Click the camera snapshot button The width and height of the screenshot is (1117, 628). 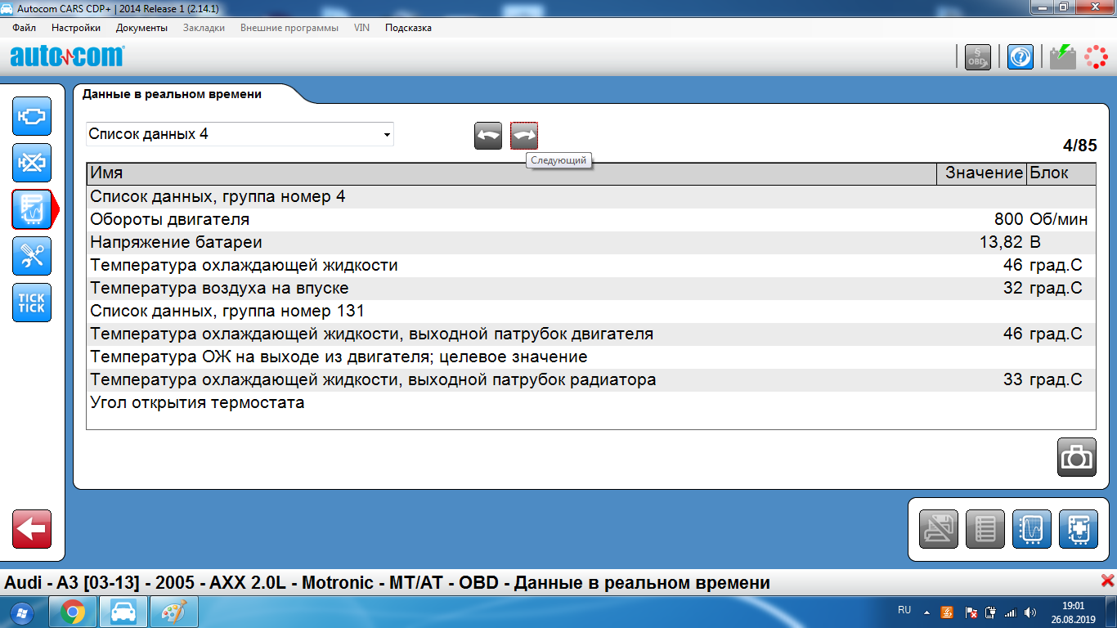(x=1077, y=457)
